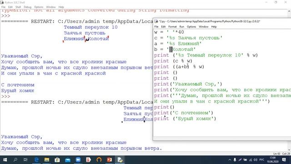The height and width of the screenshot is (164, 291).
Task: Click code line print (c % w)
Action: (x=173, y=61)
